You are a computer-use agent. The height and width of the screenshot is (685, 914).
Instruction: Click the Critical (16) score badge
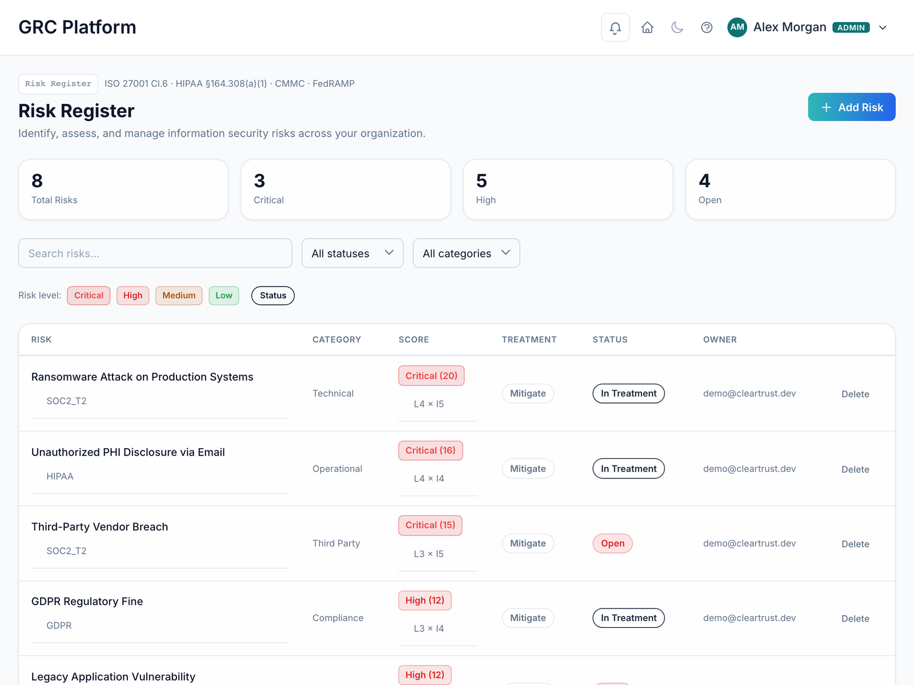(x=431, y=450)
